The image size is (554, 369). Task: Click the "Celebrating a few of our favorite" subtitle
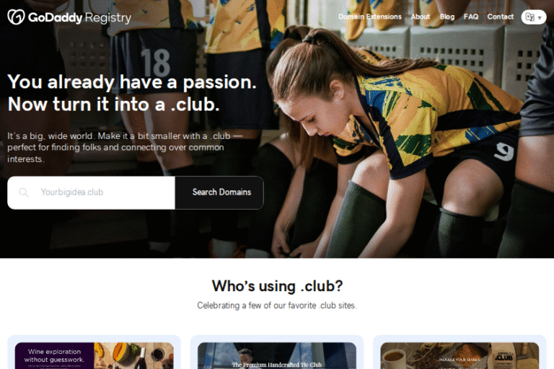tap(277, 306)
